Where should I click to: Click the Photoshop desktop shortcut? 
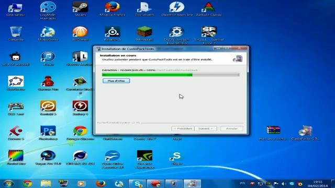48,133
